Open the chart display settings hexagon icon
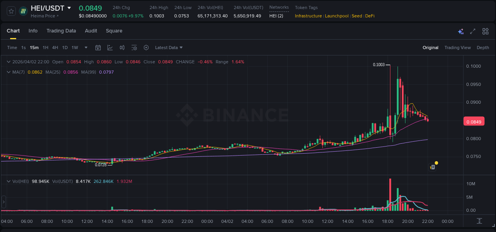 tap(146, 48)
